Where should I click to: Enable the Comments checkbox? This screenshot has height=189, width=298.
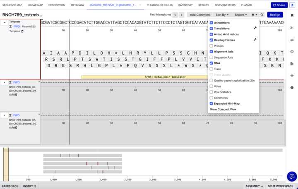[x=211, y=98]
